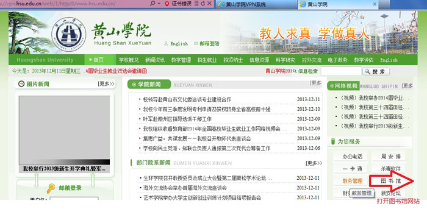Click the red certificate error icon

[x=167, y=4]
